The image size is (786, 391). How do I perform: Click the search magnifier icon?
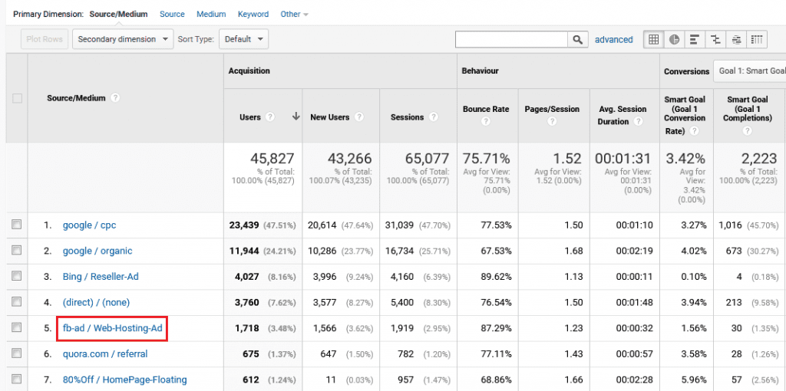(x=578, y=40)
